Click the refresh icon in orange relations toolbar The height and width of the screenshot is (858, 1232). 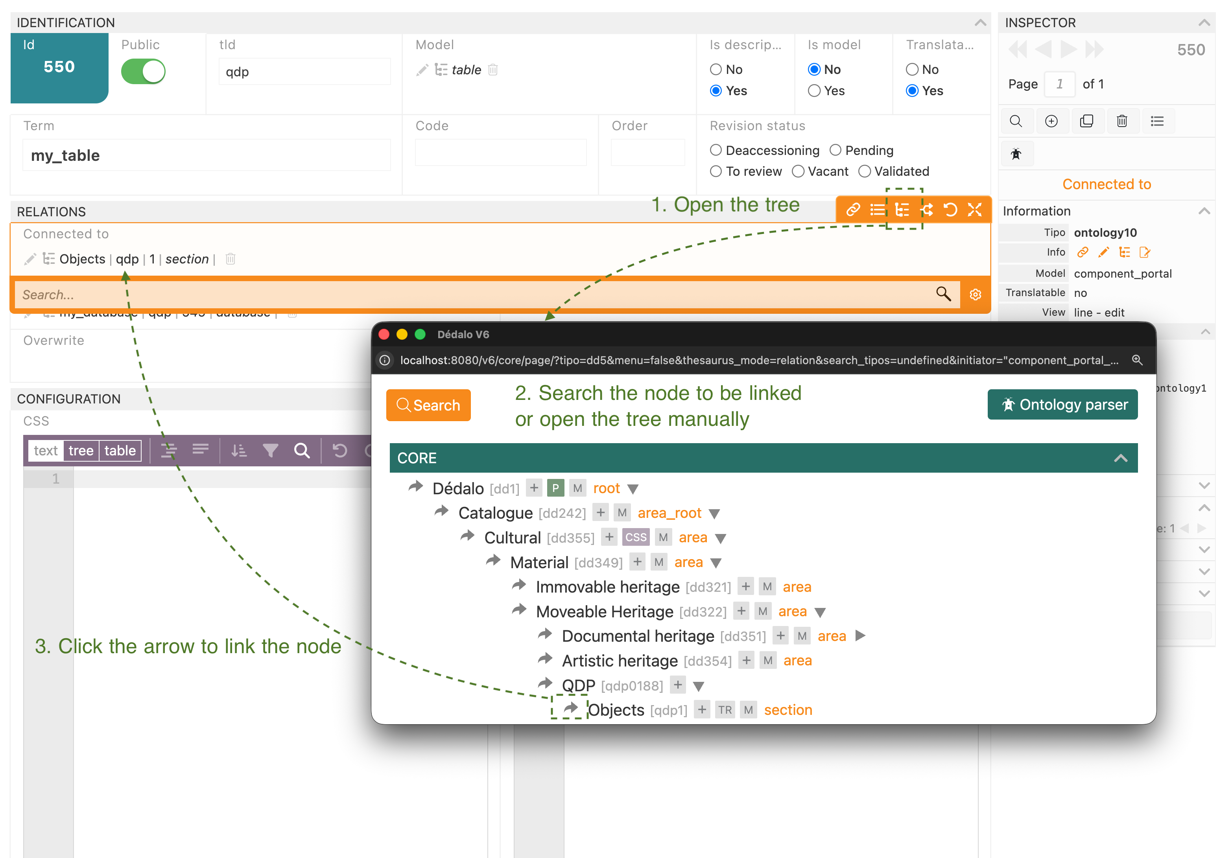click(950, 210)
